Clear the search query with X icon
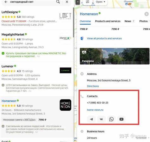This screenshot has height=142, width=150. [x=67, y=2]
